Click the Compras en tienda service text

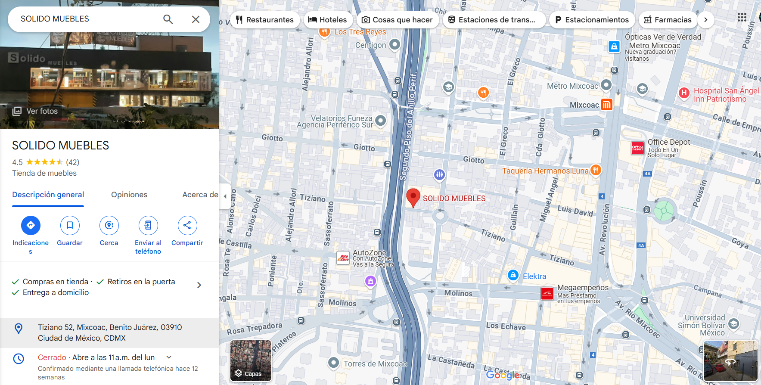(56, 282)
